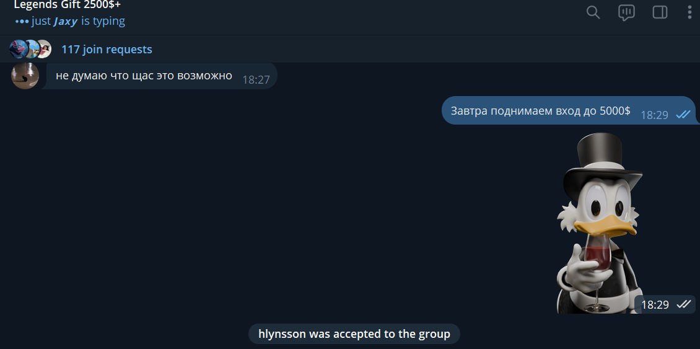Viewport: 700px width, 349px height.
Task: Click the read checkmarks on the sticker message
Action: (x=683, y=304)
